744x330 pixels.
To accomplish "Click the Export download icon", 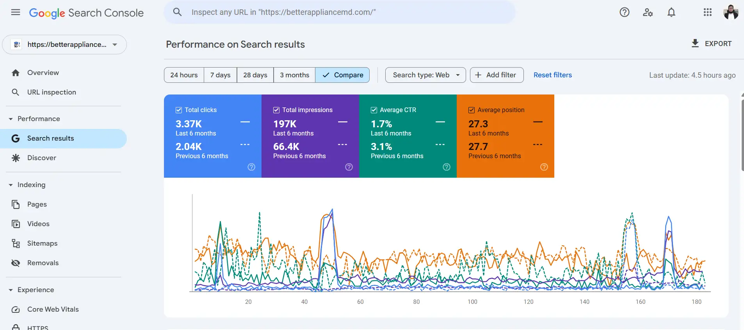I will pos(695,43).
